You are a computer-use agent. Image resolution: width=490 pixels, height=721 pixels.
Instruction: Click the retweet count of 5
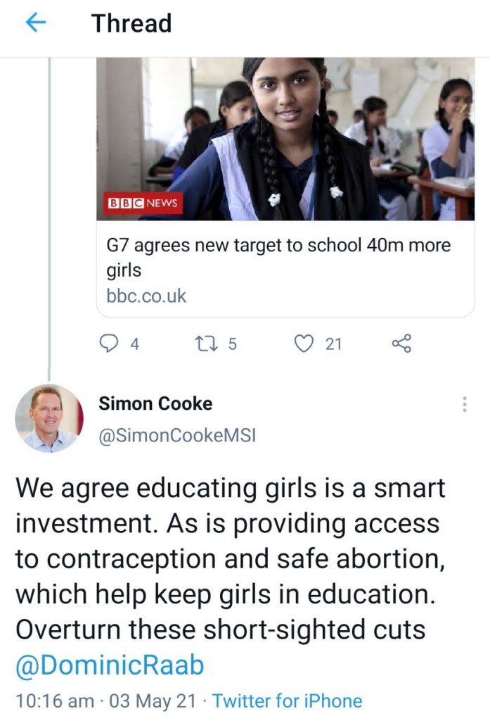click(x=233, y=344)
